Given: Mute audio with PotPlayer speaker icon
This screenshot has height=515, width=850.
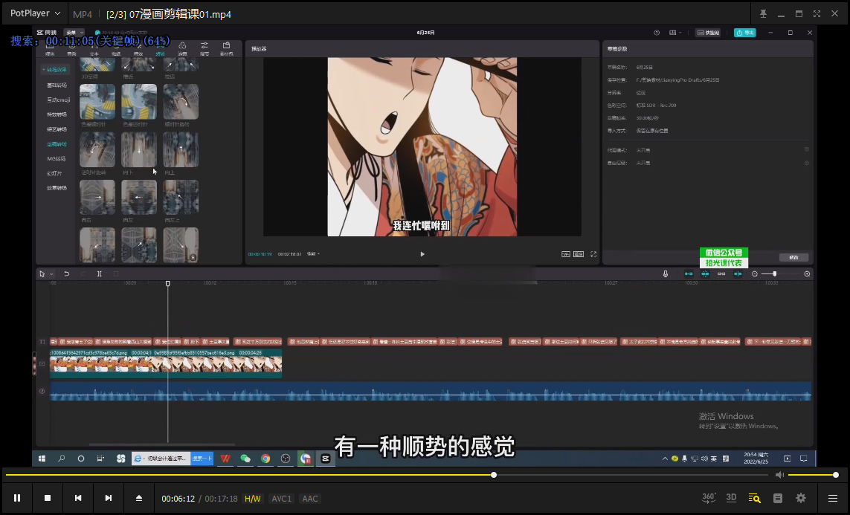Looking at the screenshot, I should pyautogui.click(x=779, y=475).
